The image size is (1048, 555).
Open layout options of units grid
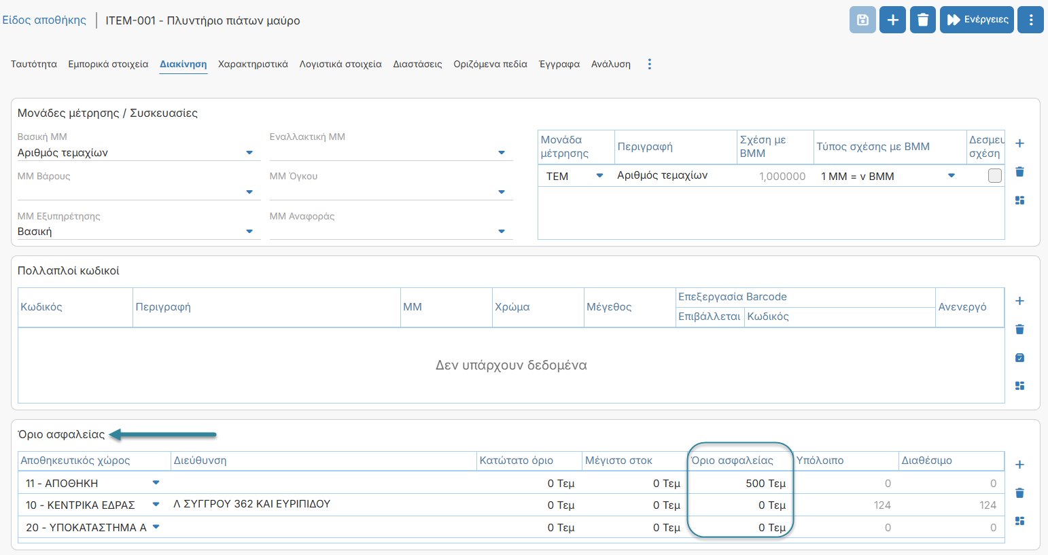[x=1019, y=200]
